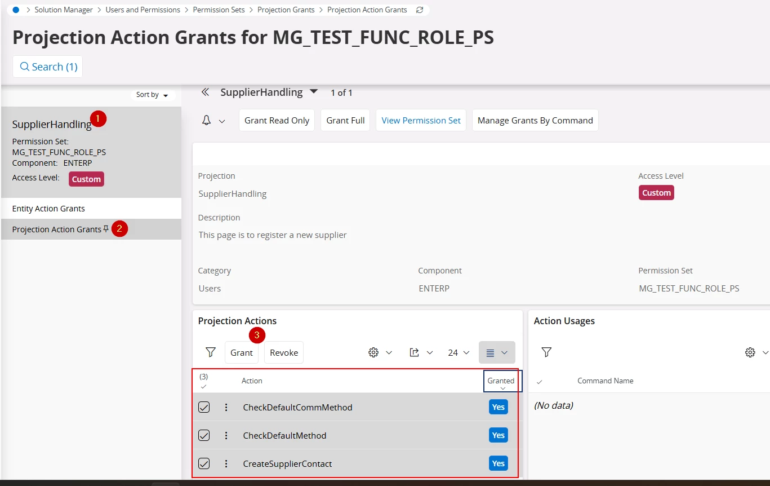Click the CheckDefaultMethod action name
Screen dimensions: 770x486
pos(284,435)
